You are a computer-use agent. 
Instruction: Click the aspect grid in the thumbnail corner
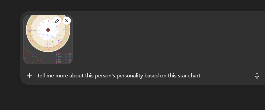(30, 57)
